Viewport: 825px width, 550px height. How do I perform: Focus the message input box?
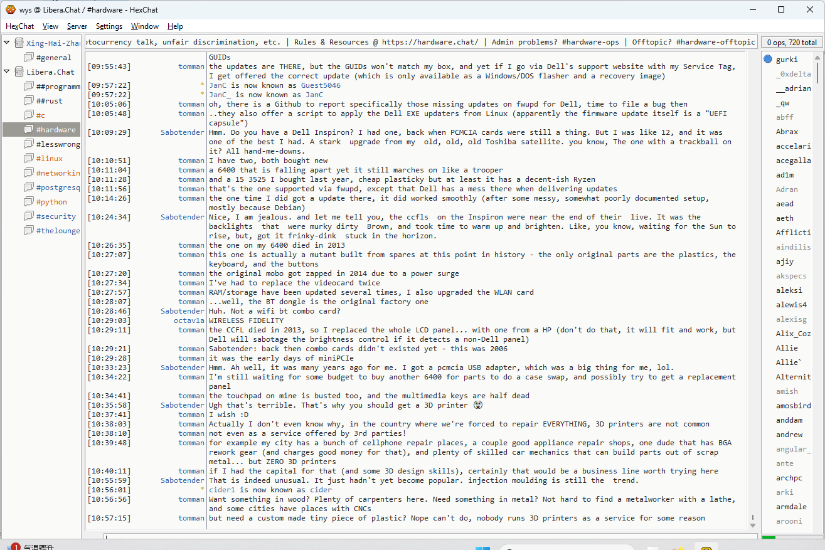(430, 537)
